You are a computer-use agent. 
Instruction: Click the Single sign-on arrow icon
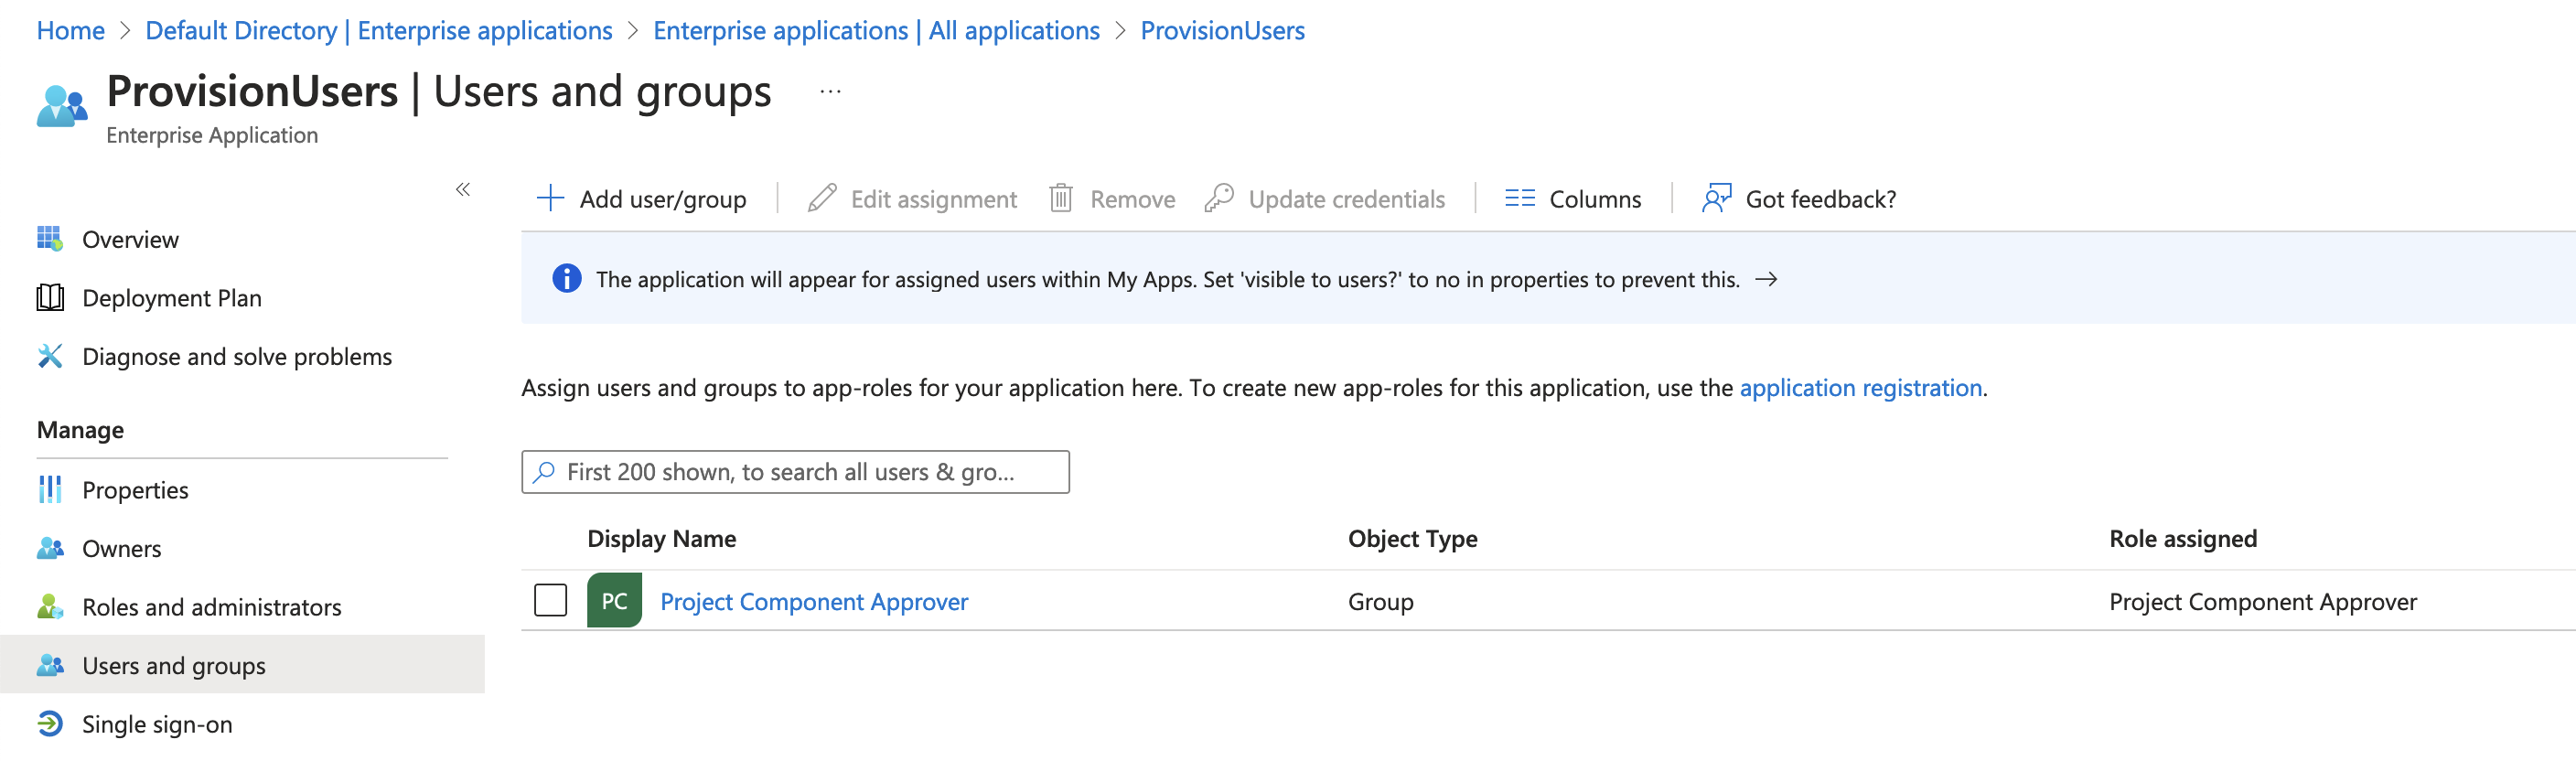click(x=50, y=724)
